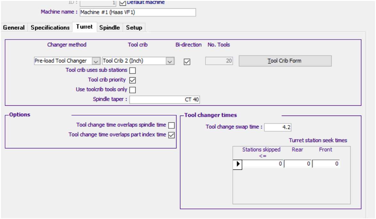Uncheck Tool crib priority checkbox
This screenshot has width=376, height=219.
[132, 80]
